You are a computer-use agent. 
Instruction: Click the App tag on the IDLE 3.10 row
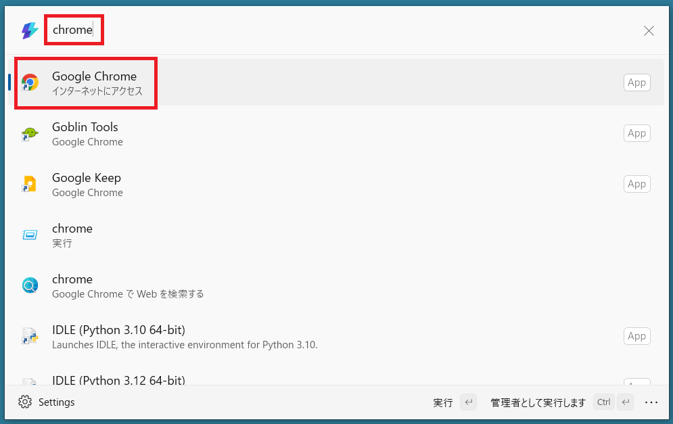(x=637, y=336)
